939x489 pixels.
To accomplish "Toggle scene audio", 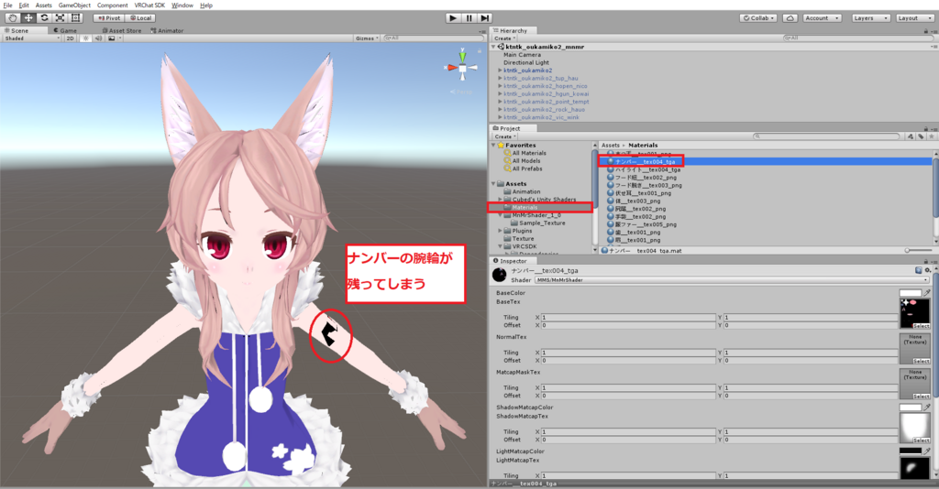I will pos(98,38).
